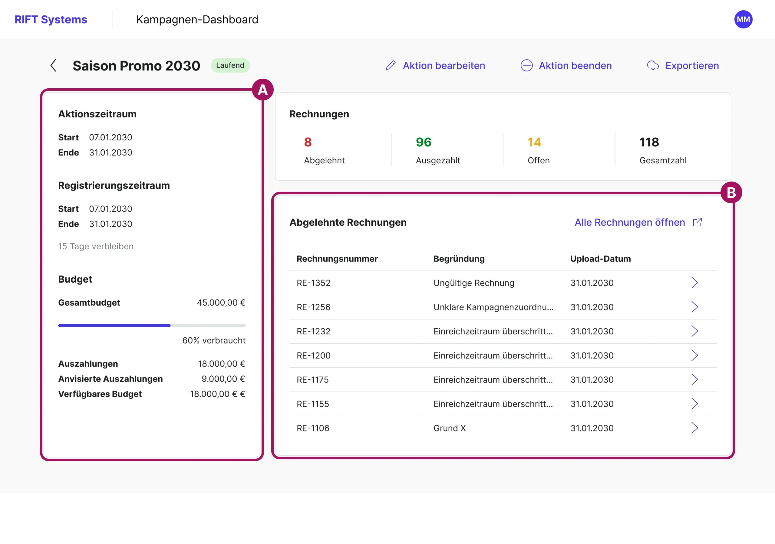The image size is (775, 544).
Task: Open details chevron for RE-1256
Action: point(694,307)
